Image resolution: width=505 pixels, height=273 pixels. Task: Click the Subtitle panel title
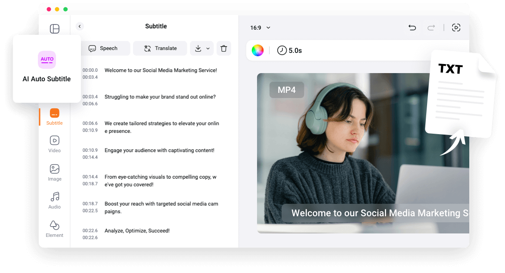(156, 26)
